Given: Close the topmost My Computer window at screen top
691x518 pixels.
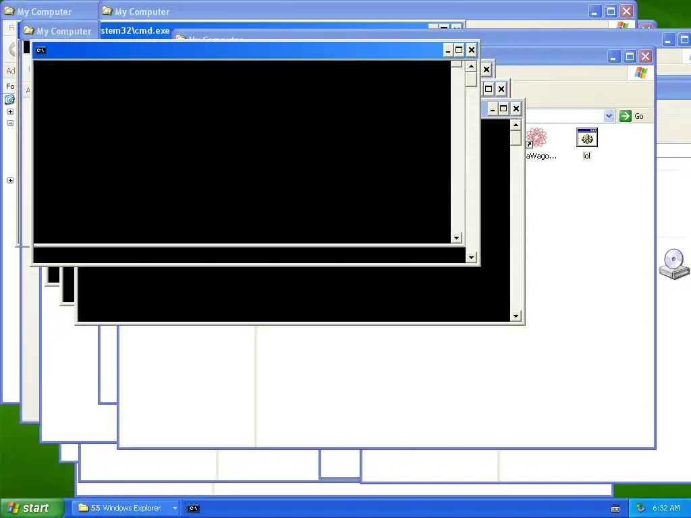Looking at the screenshot, I should pyautogui.click(x=626, y=11).
